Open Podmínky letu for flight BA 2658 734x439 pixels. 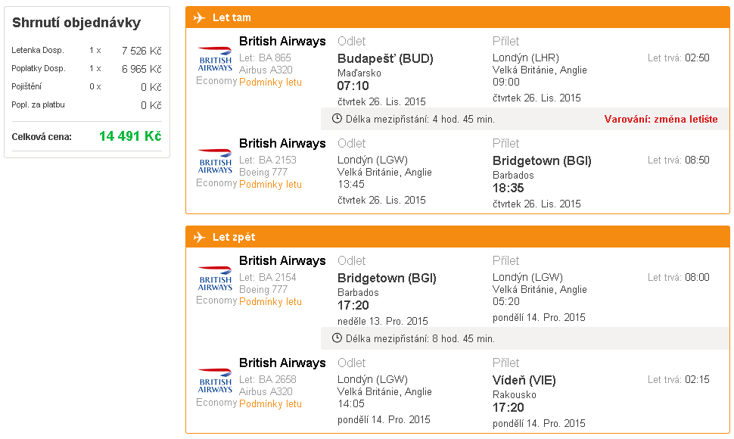[x=270, y=404]
